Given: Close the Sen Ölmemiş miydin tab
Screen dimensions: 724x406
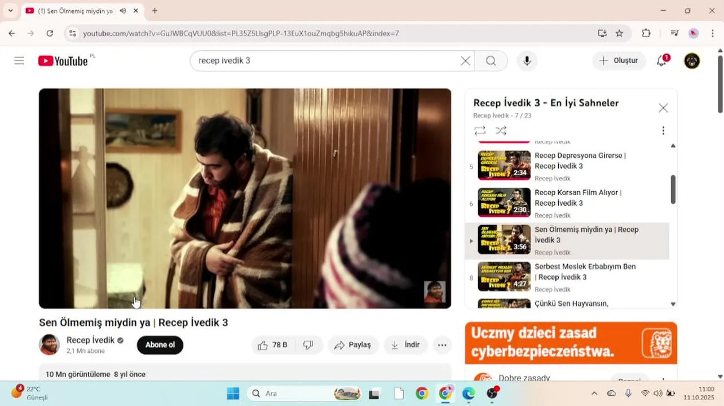Looking at the screenshot, I should pos(136,11).
